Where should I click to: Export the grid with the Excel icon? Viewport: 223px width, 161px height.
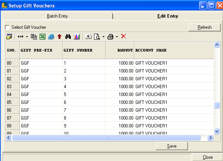[43, 37]
